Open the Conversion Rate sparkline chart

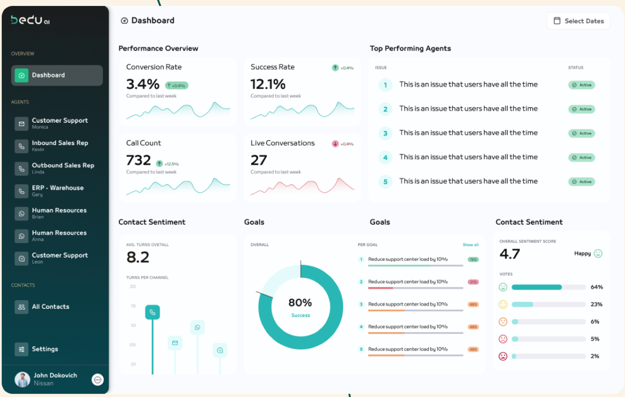pos(178,110)
